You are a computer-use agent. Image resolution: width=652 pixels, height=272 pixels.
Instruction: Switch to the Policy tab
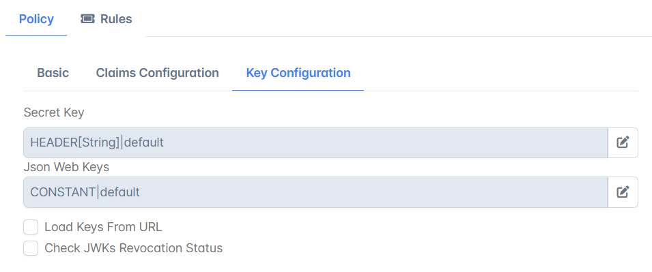[36, 19]
